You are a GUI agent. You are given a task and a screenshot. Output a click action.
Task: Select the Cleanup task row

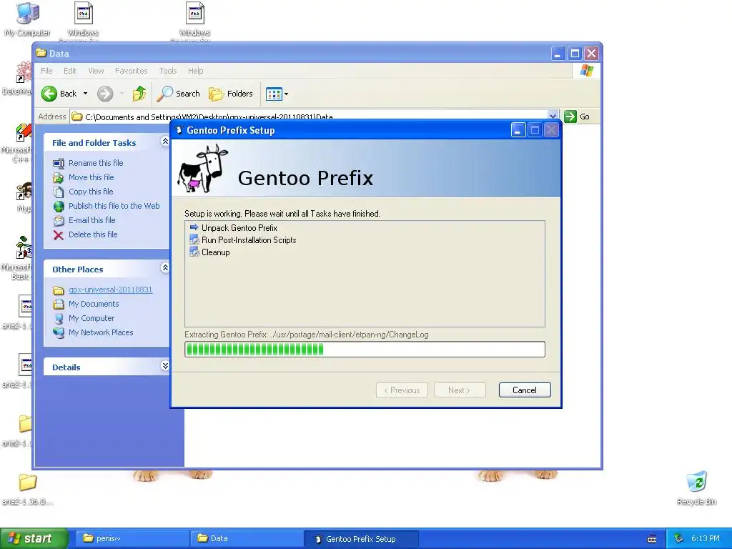coord(215,252)
